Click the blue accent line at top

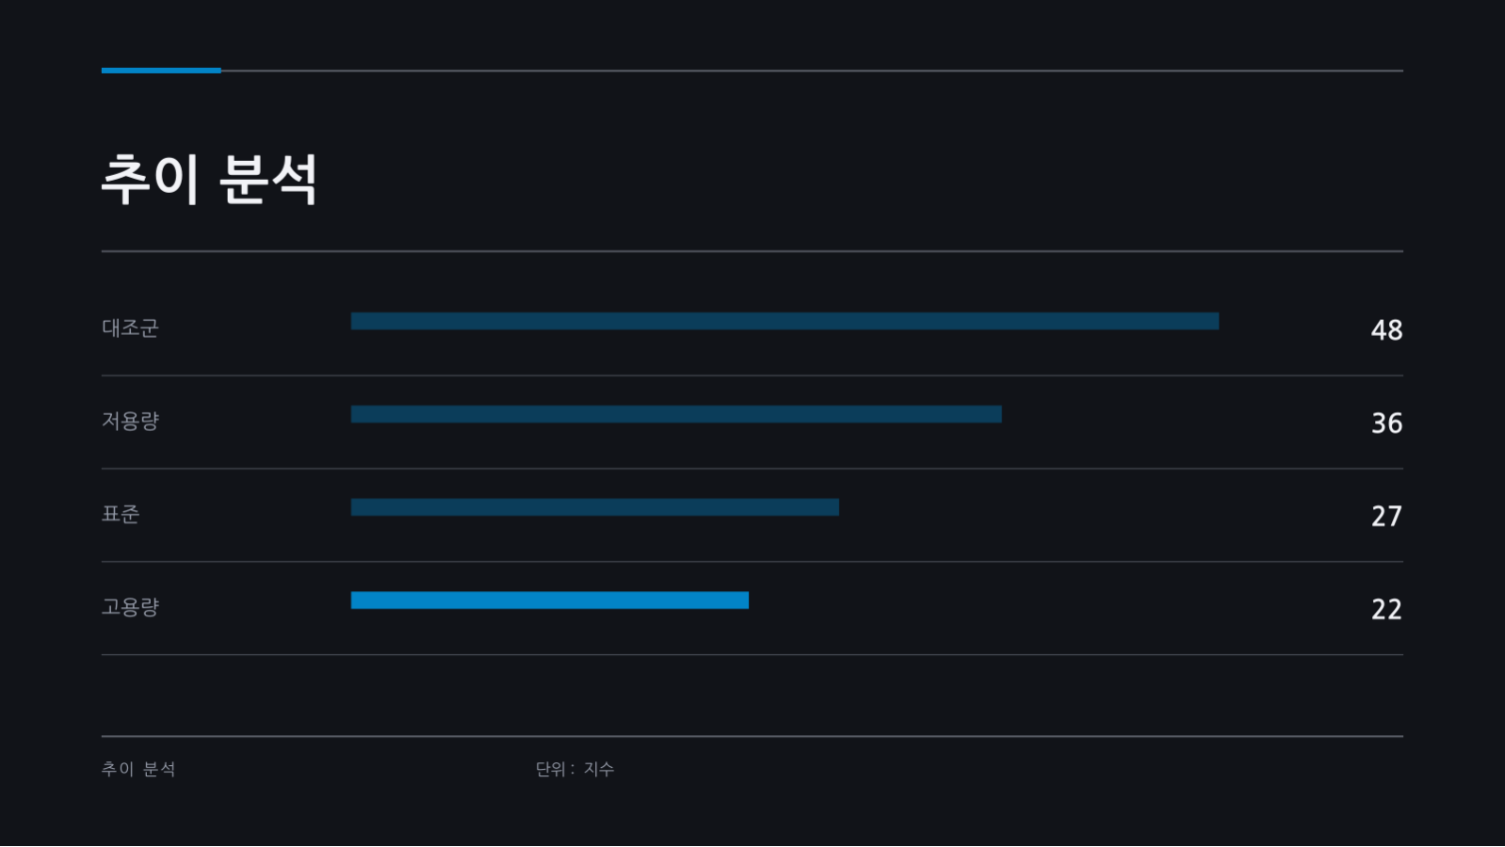pos(161,71)
